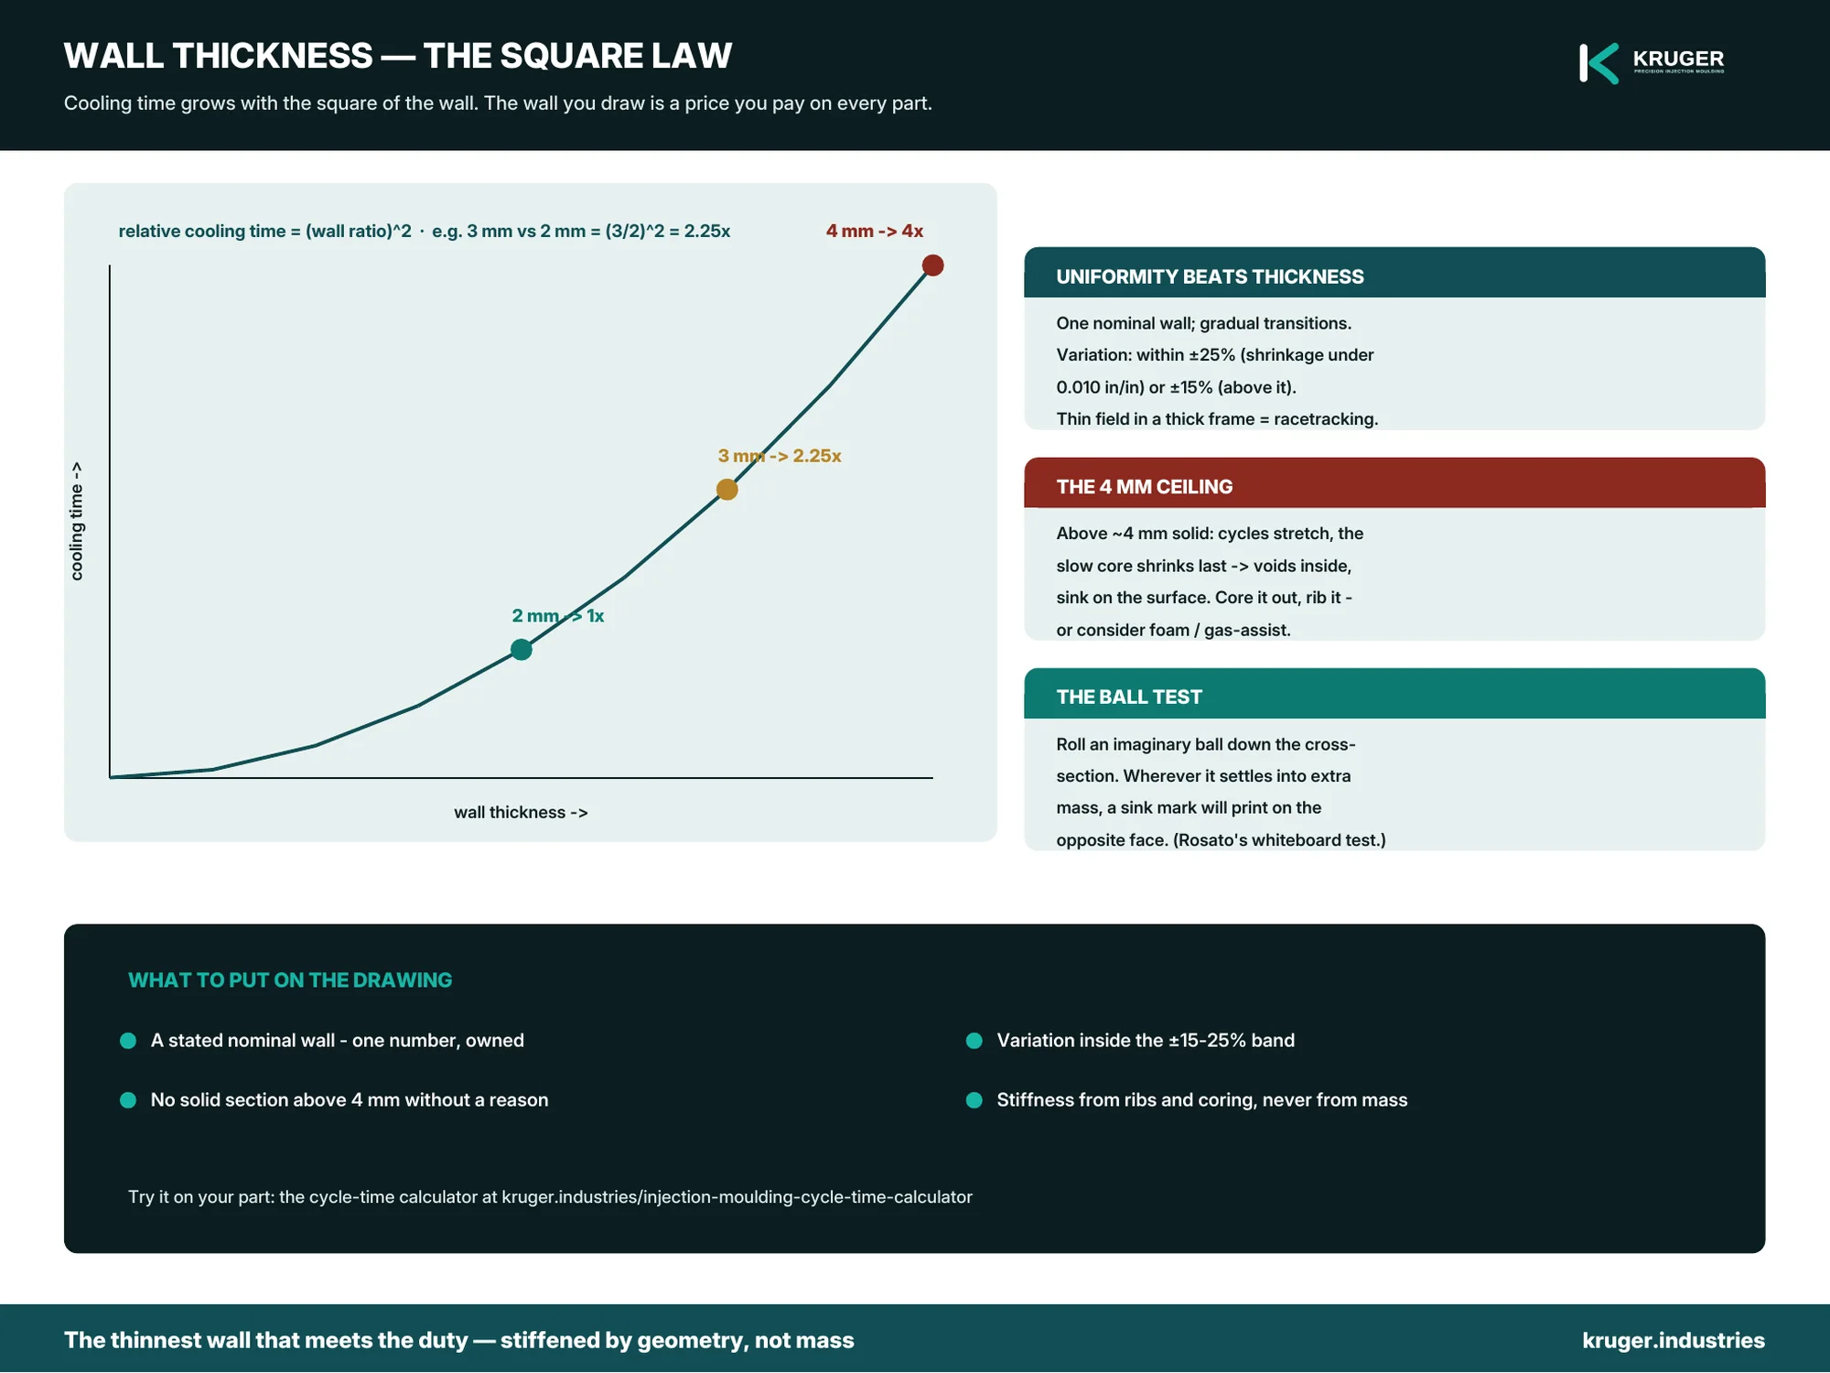Click the relative cooling time formula text

pos(425,231)
